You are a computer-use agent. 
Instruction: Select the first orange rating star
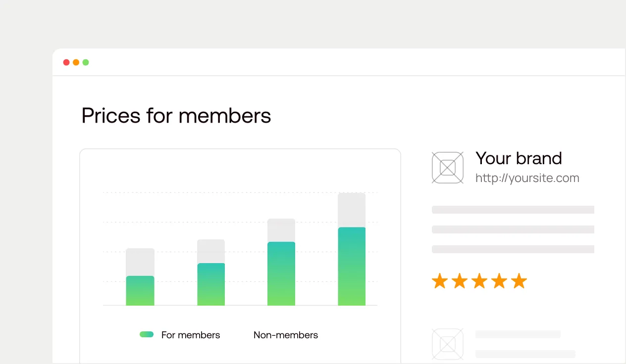[440, 281]
